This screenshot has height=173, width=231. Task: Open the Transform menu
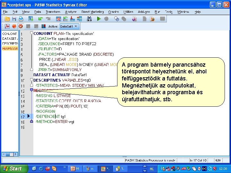pos(53,12)
